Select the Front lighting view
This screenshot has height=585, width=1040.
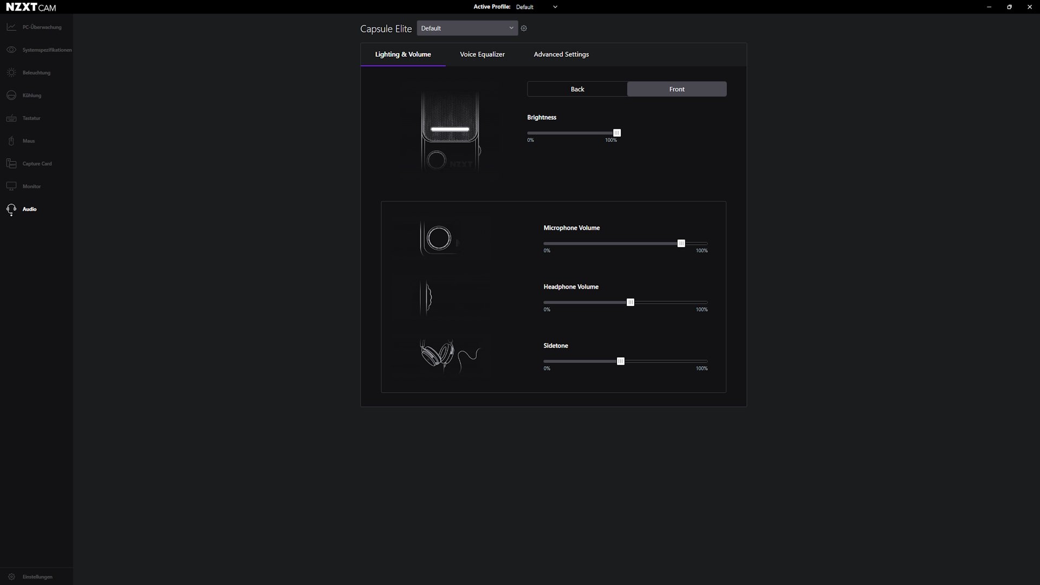coord(677,89)
